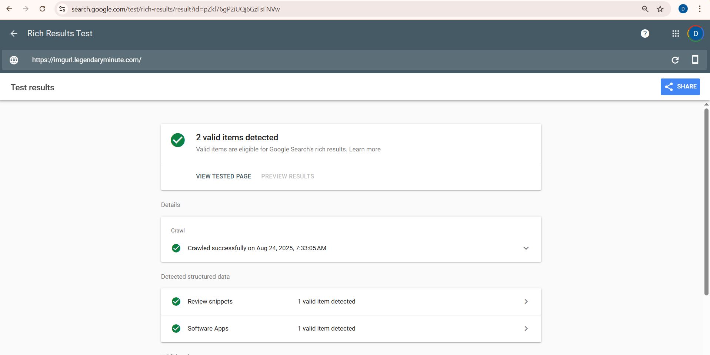Open the Learn more link
Image resolution: width=710 pixels, height=355 pixels.
tap(364, 149)
